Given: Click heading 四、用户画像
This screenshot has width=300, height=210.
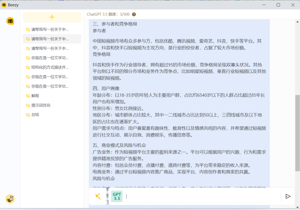Looking at the screenshot, I should click(106, 89).
